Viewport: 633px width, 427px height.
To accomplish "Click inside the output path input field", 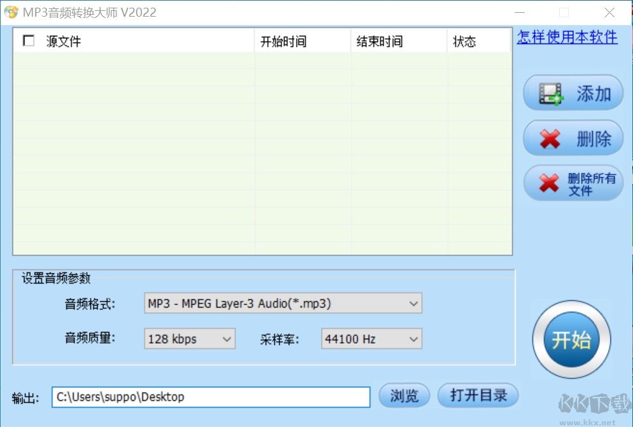I will pyautogui.click(x=210, y=397).
